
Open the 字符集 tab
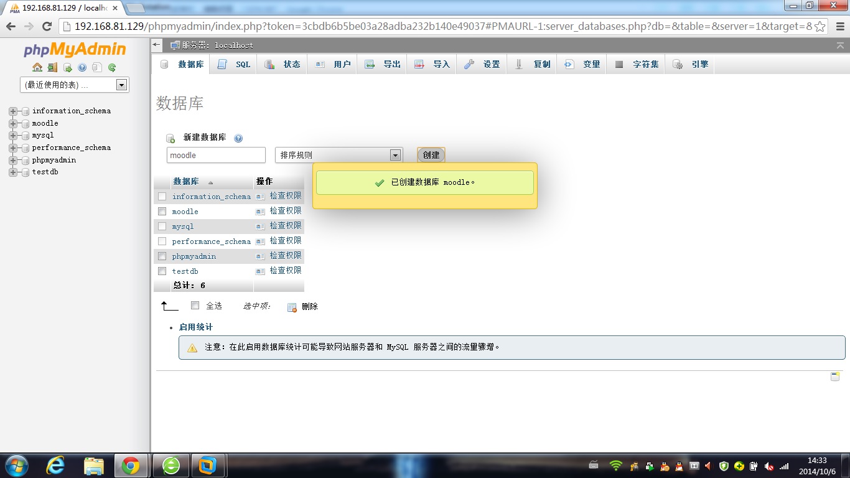click(636, 64)
